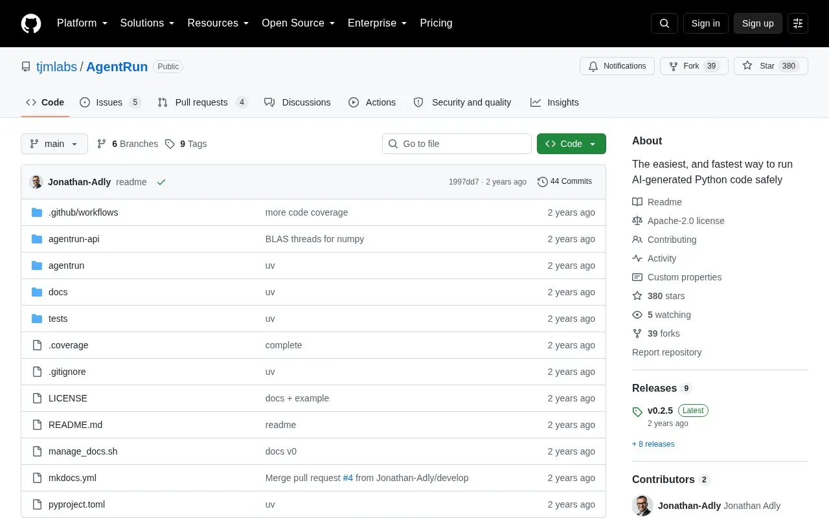Open the agentrun folder

click(x=66, y=265)
